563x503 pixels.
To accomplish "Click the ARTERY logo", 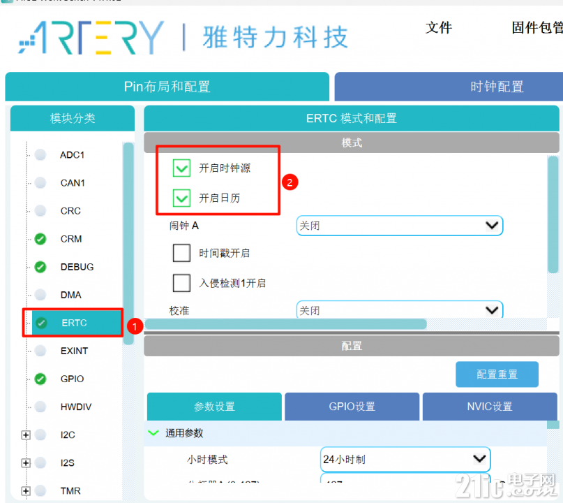I will pyautogui.click(x=91, y=38).
